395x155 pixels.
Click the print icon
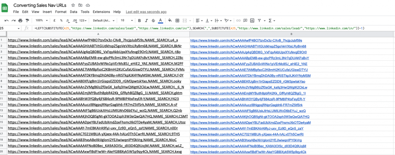[20, 20]
